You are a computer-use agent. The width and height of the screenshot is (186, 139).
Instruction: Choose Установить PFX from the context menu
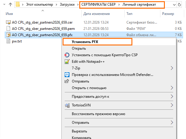pos(85,42)
